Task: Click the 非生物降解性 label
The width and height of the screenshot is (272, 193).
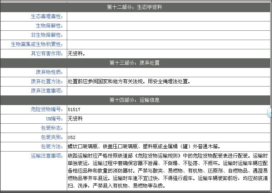Action: (47, 35)
